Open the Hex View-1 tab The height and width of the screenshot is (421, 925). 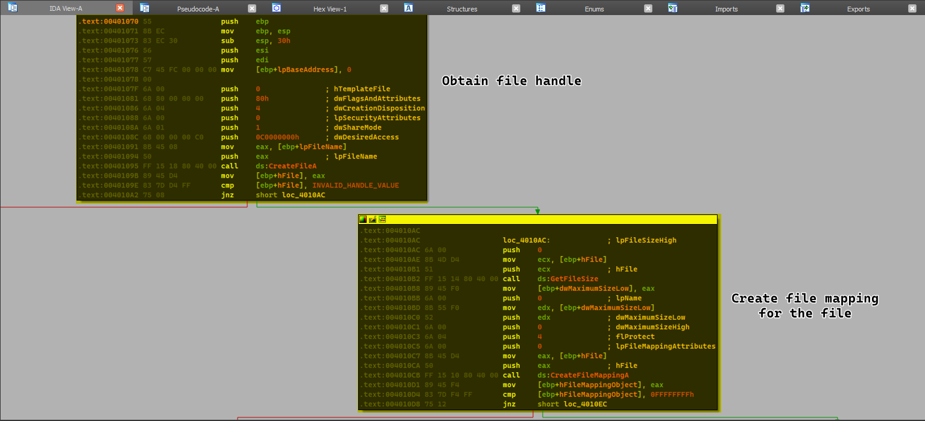pos(330,9)
